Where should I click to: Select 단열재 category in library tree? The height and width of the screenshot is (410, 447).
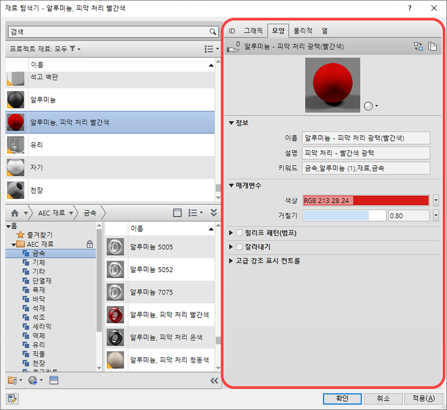42,281
